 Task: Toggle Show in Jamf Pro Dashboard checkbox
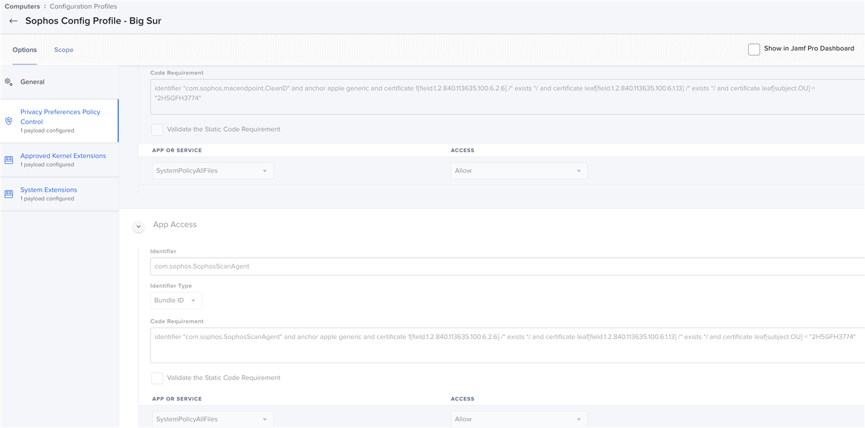click(754, 49)
